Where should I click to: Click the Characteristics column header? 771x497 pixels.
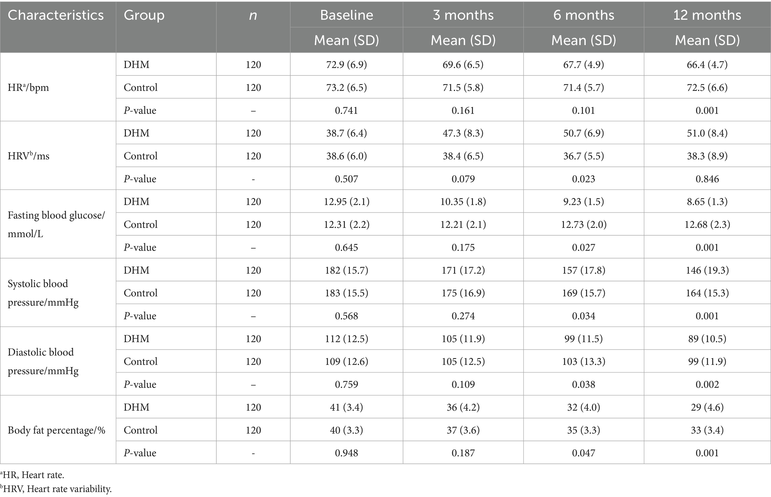[56, 15]
